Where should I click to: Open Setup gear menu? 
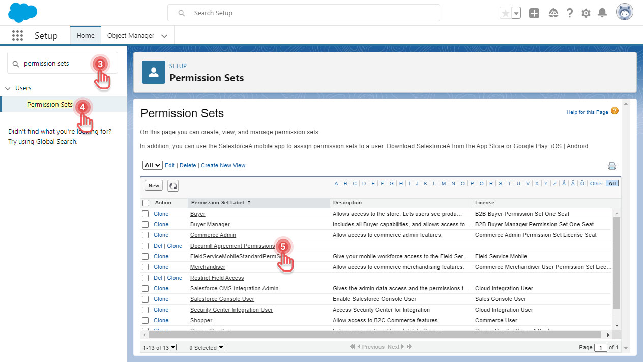click(586, 13)
